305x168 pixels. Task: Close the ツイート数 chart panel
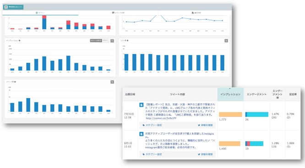click(112, 82)
